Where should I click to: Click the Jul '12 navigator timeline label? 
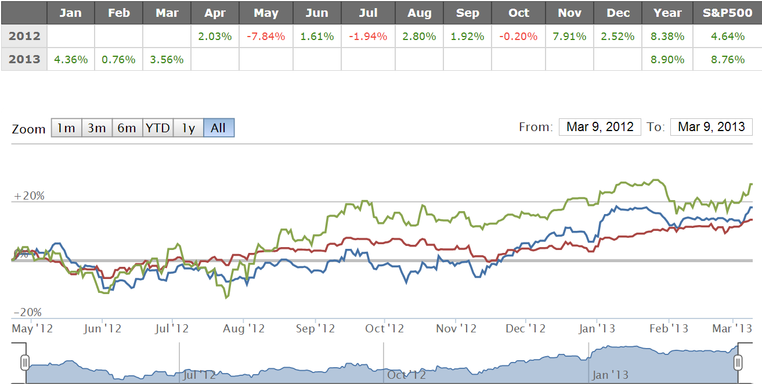coord(200,375)
